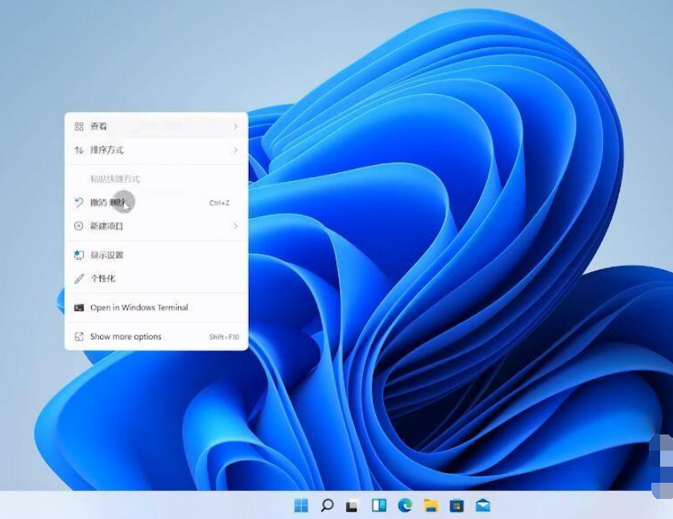The width and height of the screenshot is (673, 519).
Task: Choose Show more options
Action: pyautogui.click(x=156, y=336)
